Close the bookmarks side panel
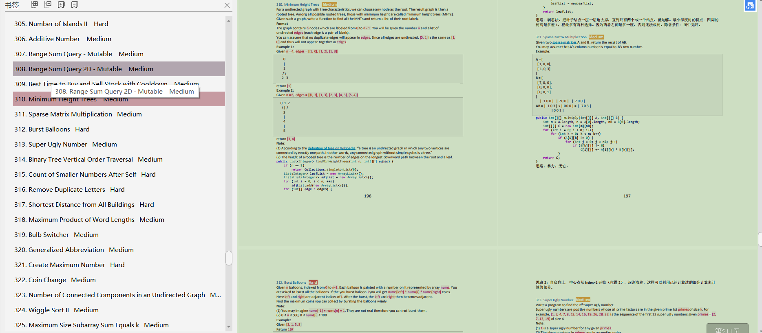The height and width of the screenshot is (333, 762). coord(227,5)
